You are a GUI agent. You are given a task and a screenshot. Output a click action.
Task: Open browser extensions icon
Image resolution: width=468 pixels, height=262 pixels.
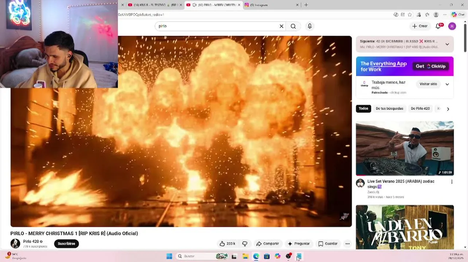click(419, 15)
